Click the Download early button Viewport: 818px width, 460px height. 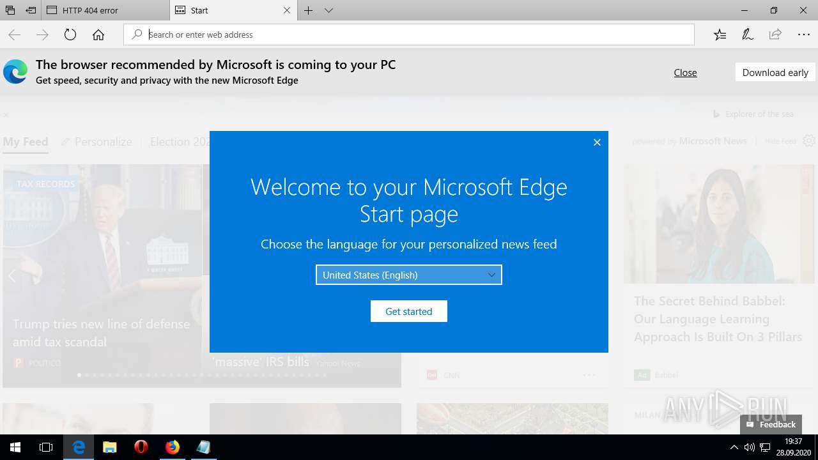(x=775, y=73)
